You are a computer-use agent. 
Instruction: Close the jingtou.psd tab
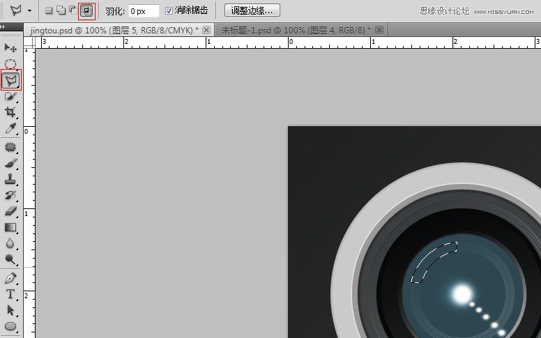[206, 30]
